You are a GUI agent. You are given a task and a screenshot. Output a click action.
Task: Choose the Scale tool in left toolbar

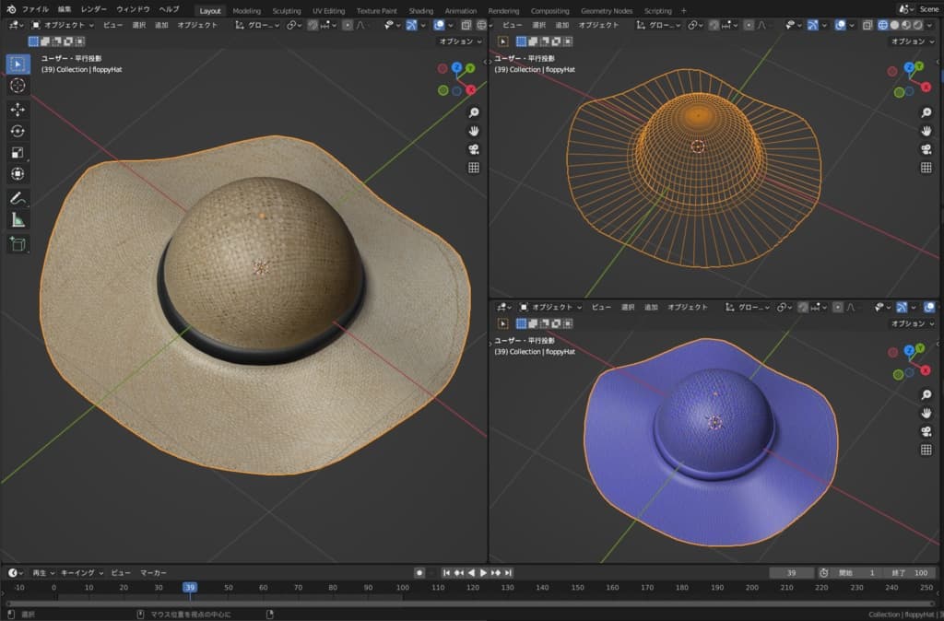click(x=18, y=153)
